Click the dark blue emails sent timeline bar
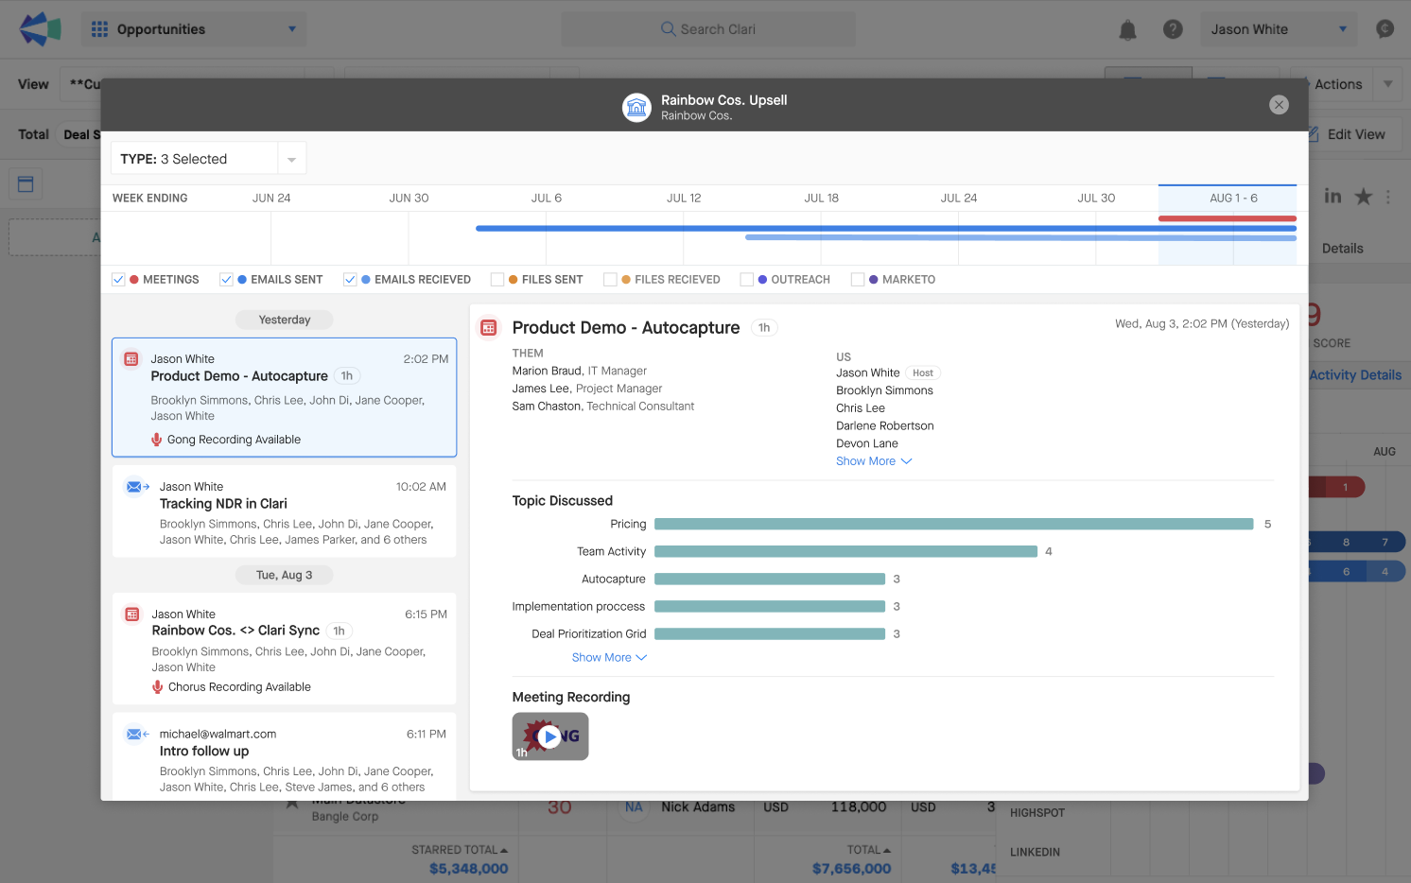 tap(886, 228)
